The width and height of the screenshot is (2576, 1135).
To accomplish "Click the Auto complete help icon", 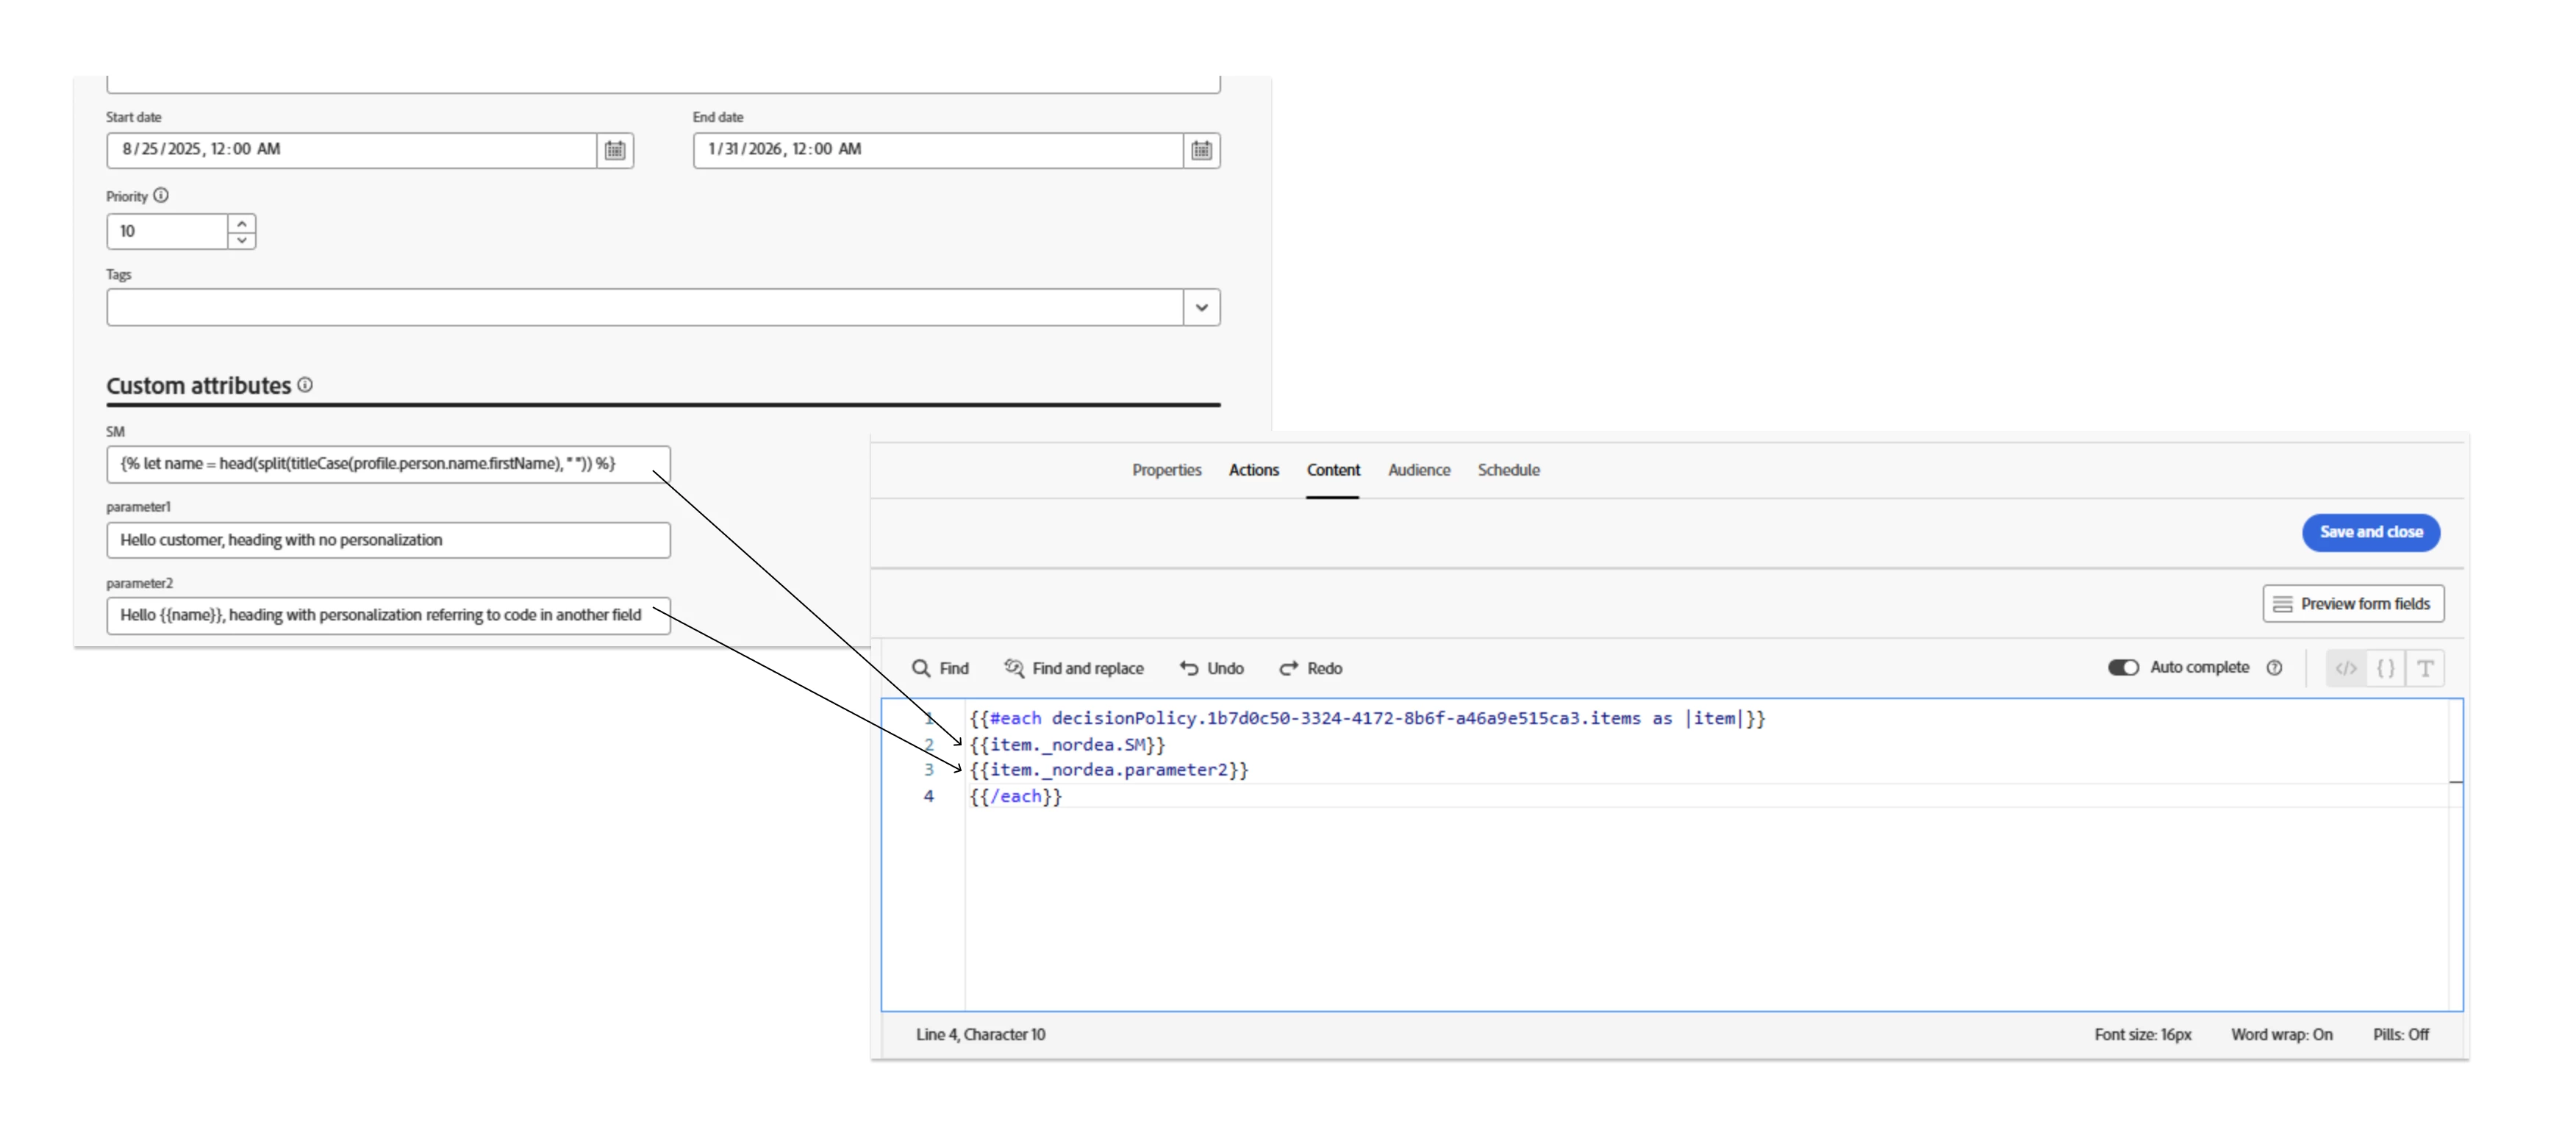I will [x=2274, y=668].
